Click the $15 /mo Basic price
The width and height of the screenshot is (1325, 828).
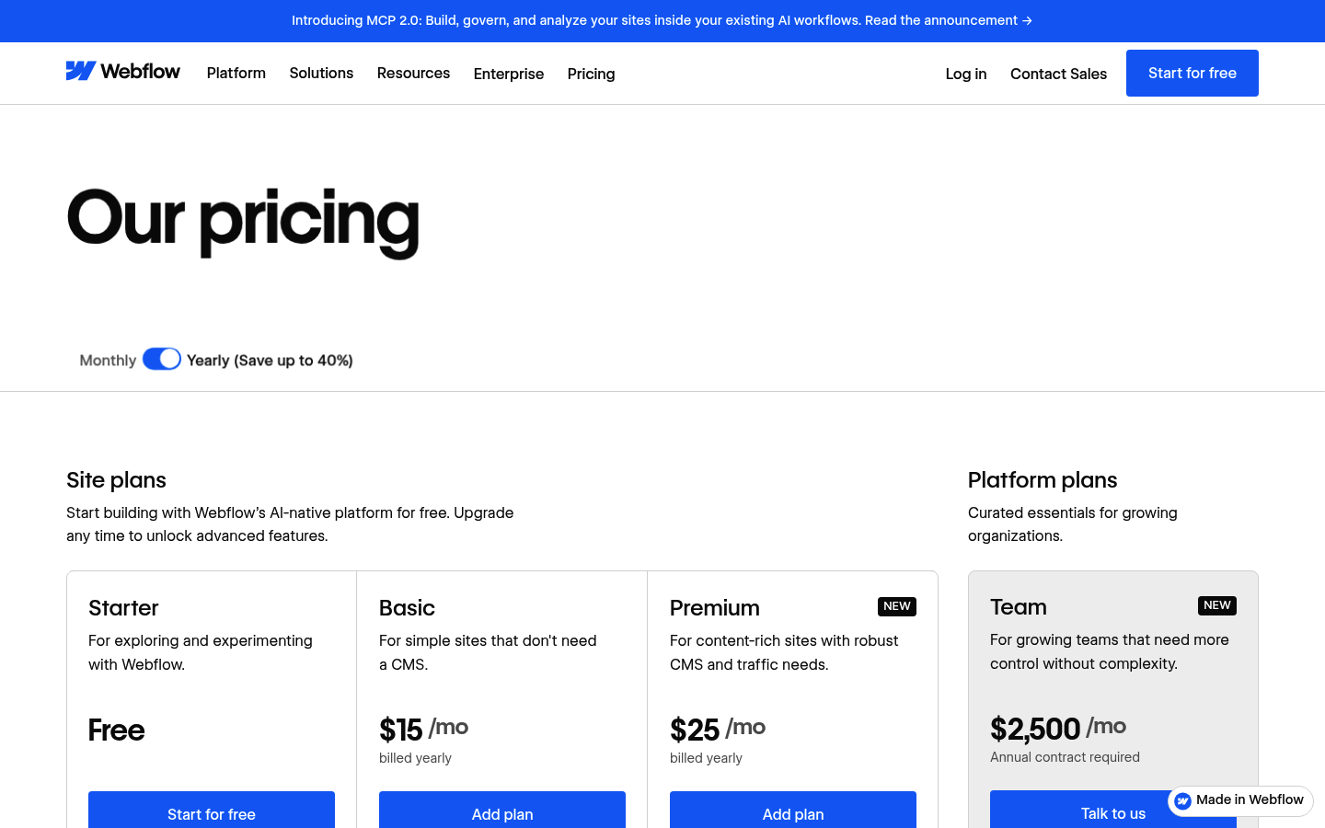point(423,729)
